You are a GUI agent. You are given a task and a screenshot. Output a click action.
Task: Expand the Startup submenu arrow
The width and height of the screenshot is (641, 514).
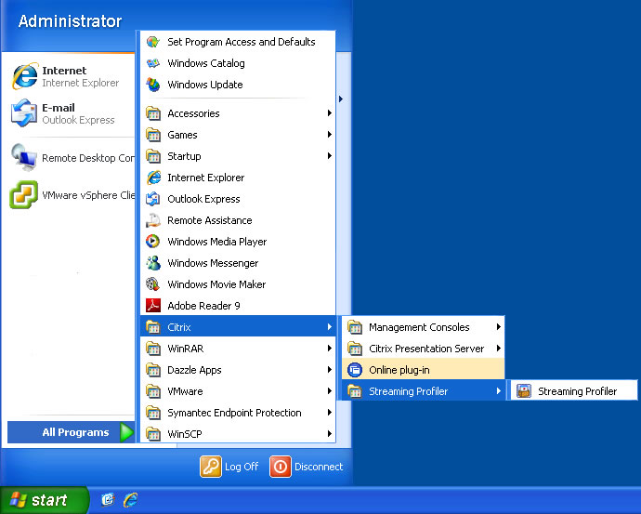(330, 156)
